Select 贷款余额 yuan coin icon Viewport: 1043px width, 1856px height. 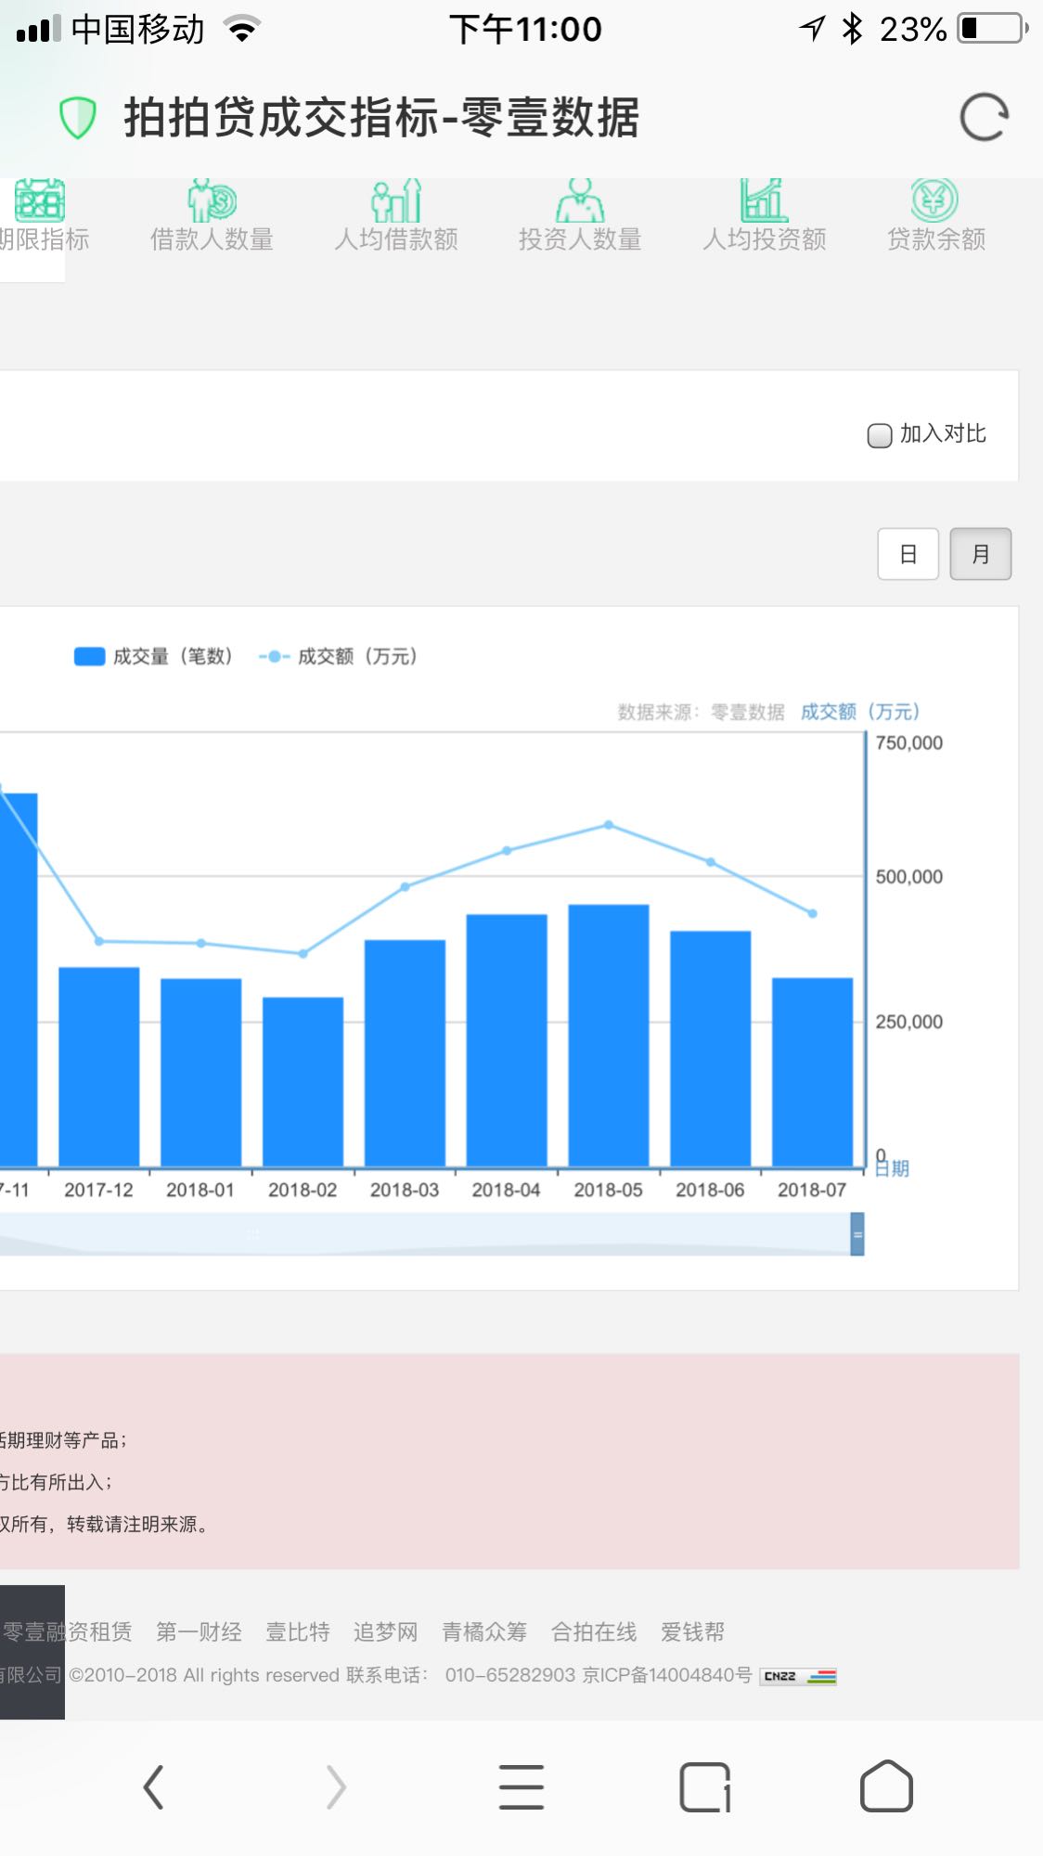[x=934, y=200]
